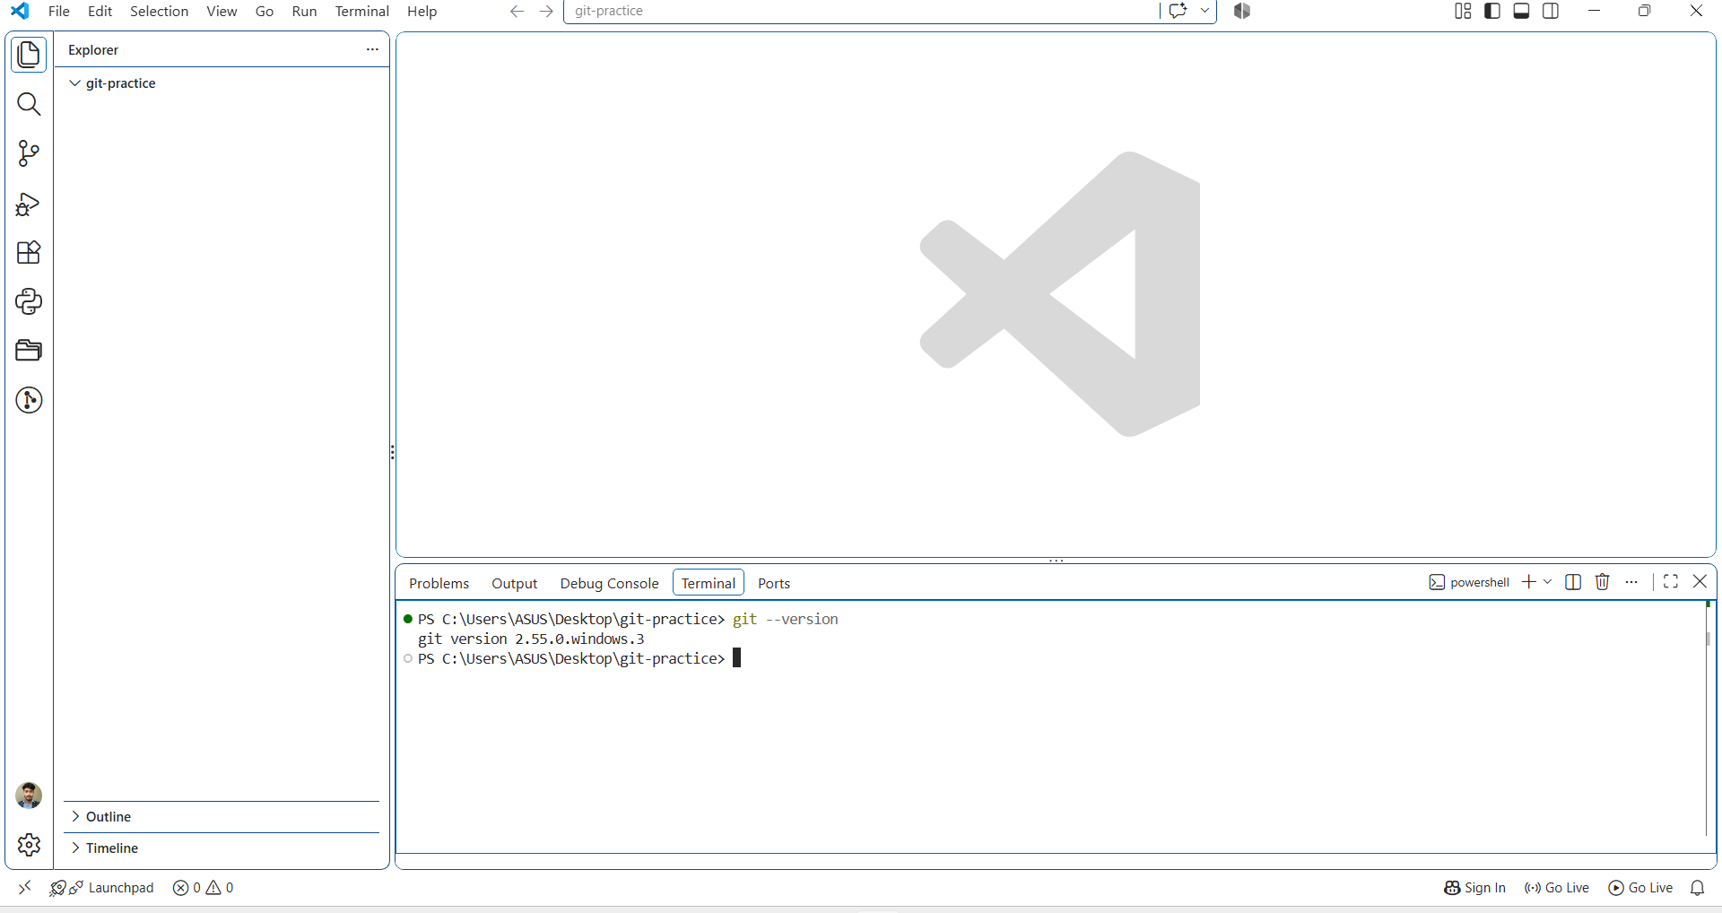Toggle the secondary side bar
This screenshot has height=913, width=1722.
tap(1551, 11)
